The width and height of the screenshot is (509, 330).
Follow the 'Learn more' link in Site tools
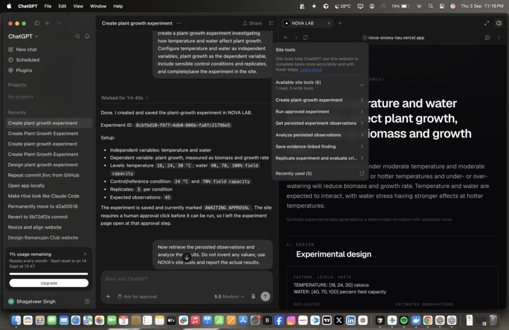point(311,69)
